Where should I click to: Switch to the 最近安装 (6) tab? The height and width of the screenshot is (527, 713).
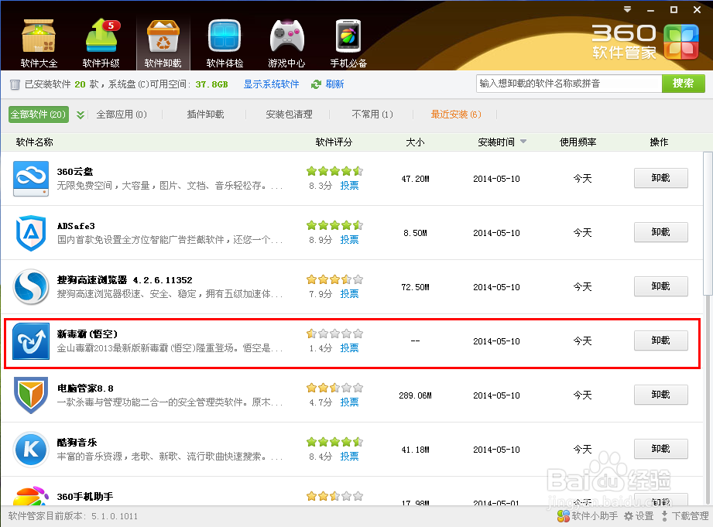pyautogui.click(x=456, y=115)
